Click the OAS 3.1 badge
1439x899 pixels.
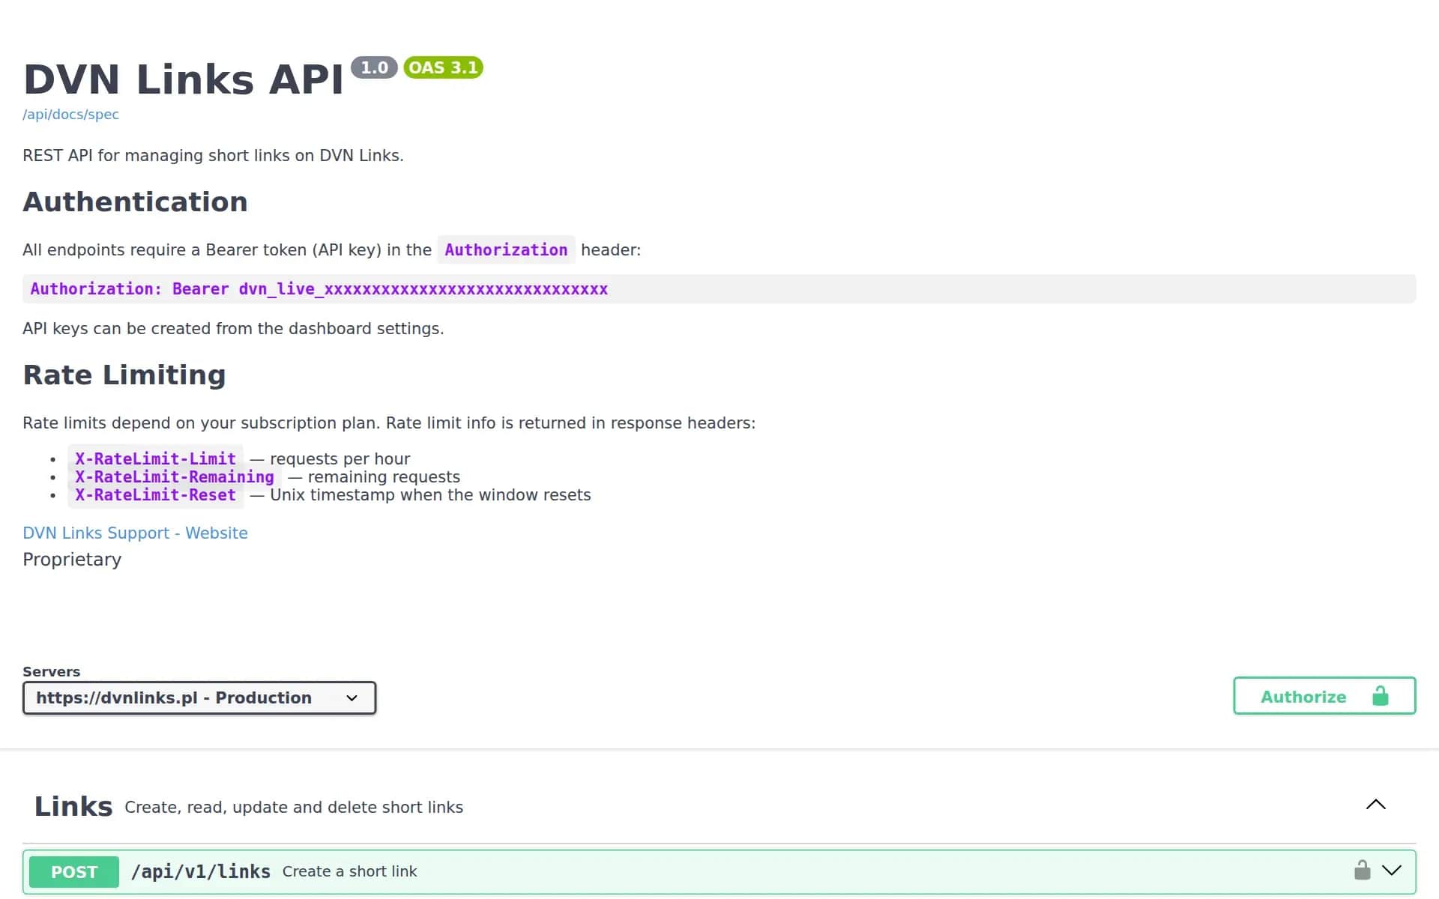coord(443,67)
